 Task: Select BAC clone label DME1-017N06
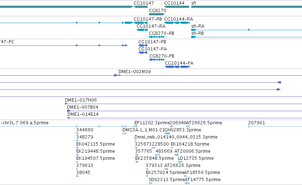coord(81,100)
